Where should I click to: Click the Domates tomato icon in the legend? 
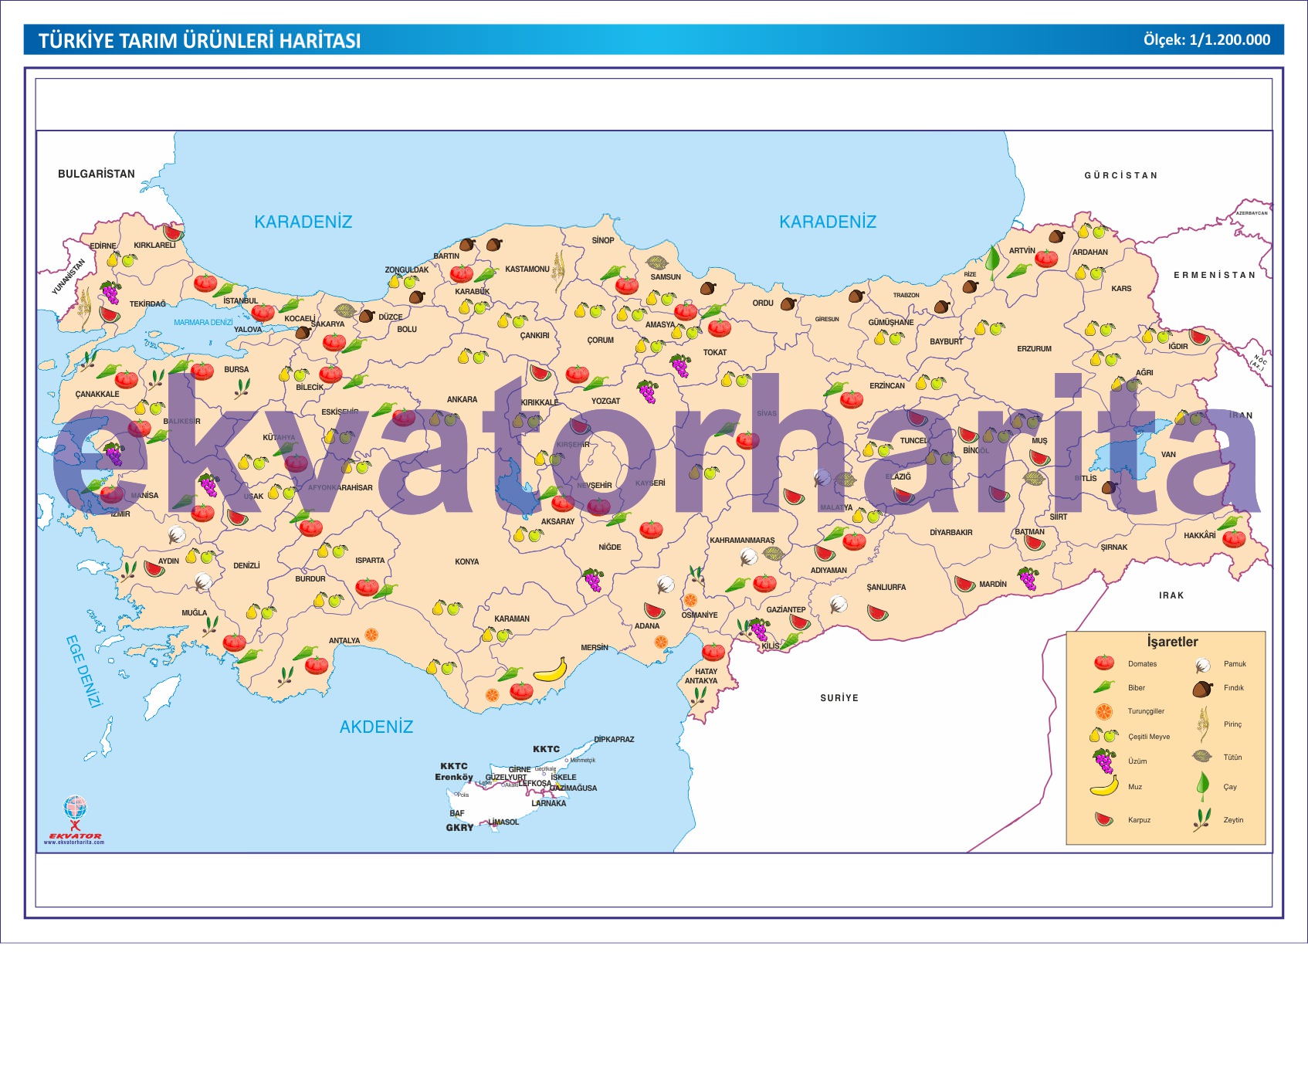coord(1104,663)
